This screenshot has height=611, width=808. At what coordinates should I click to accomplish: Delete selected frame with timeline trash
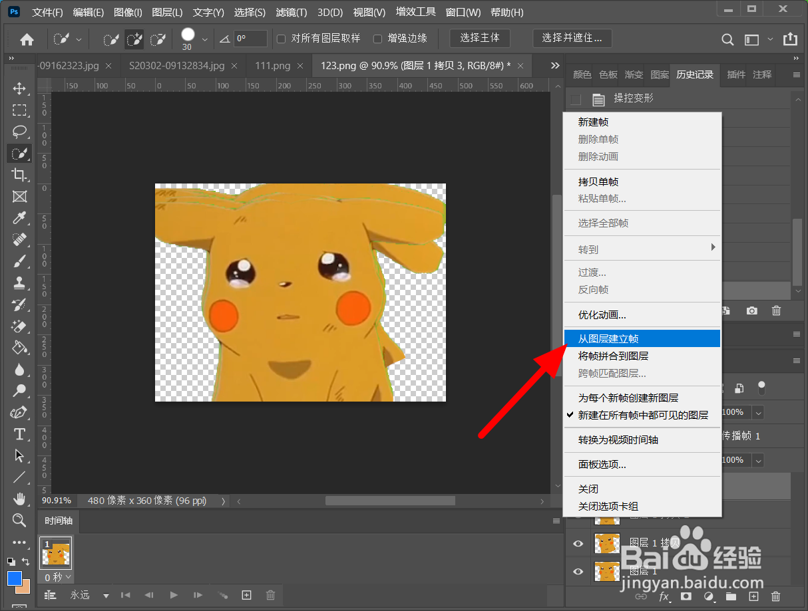(270, 595)
